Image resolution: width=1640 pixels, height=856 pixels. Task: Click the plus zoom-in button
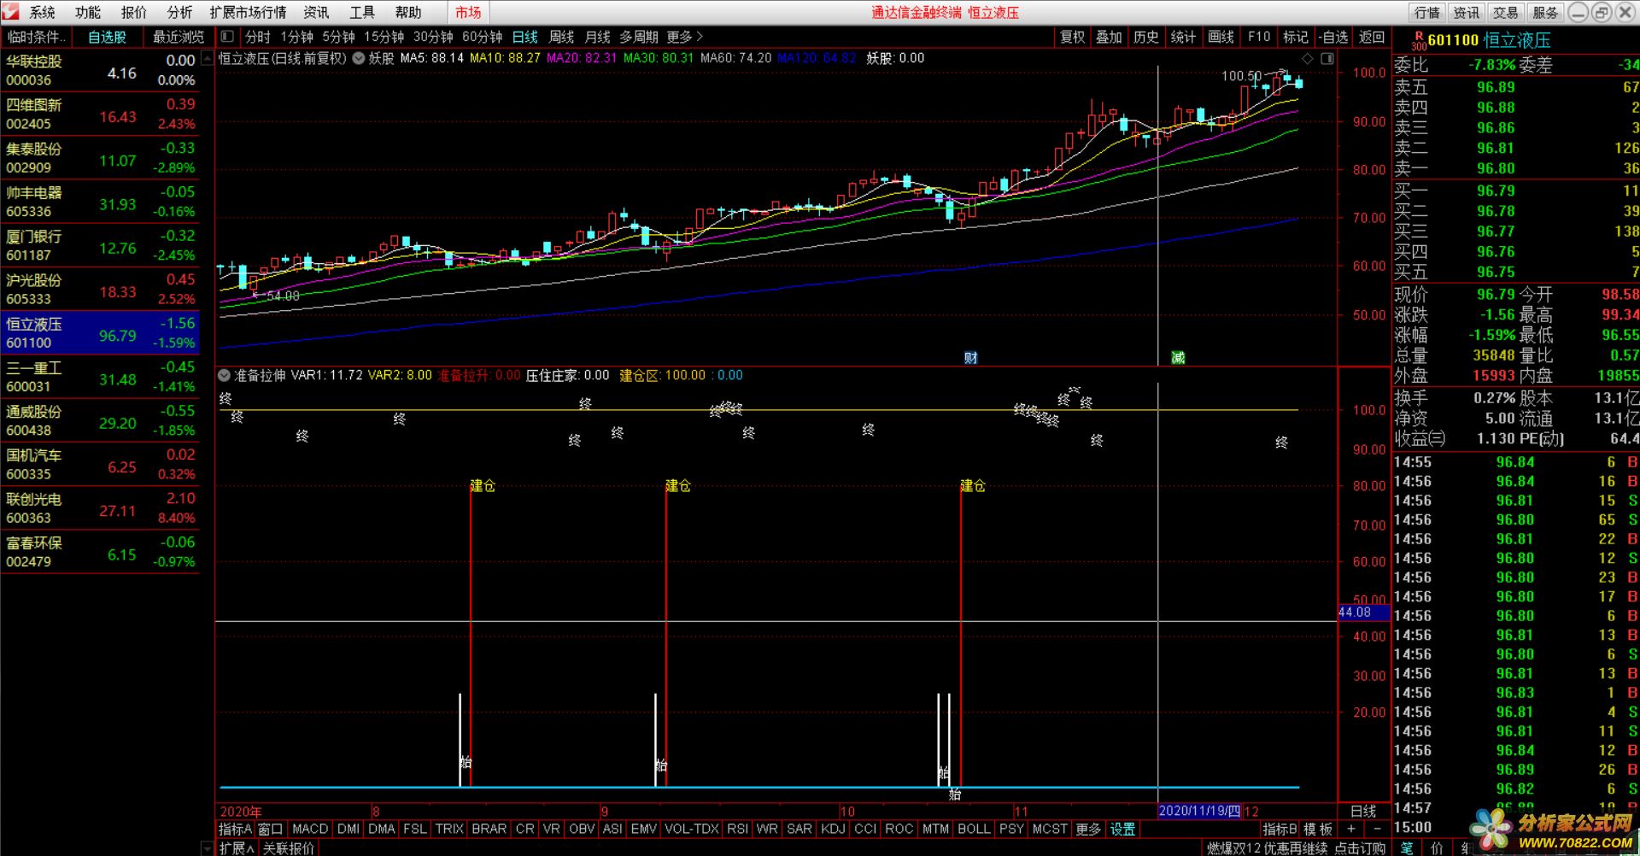click(x=1351, y=829)
